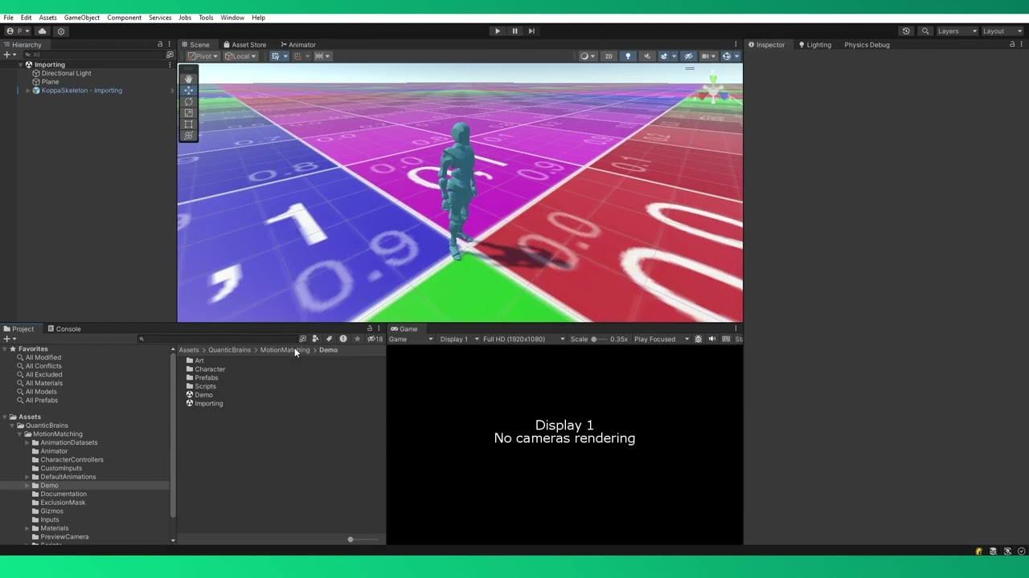Screen dimensions: 1029x578
Task: Toggle scene lighting bulb
Action: pos(628,56)
